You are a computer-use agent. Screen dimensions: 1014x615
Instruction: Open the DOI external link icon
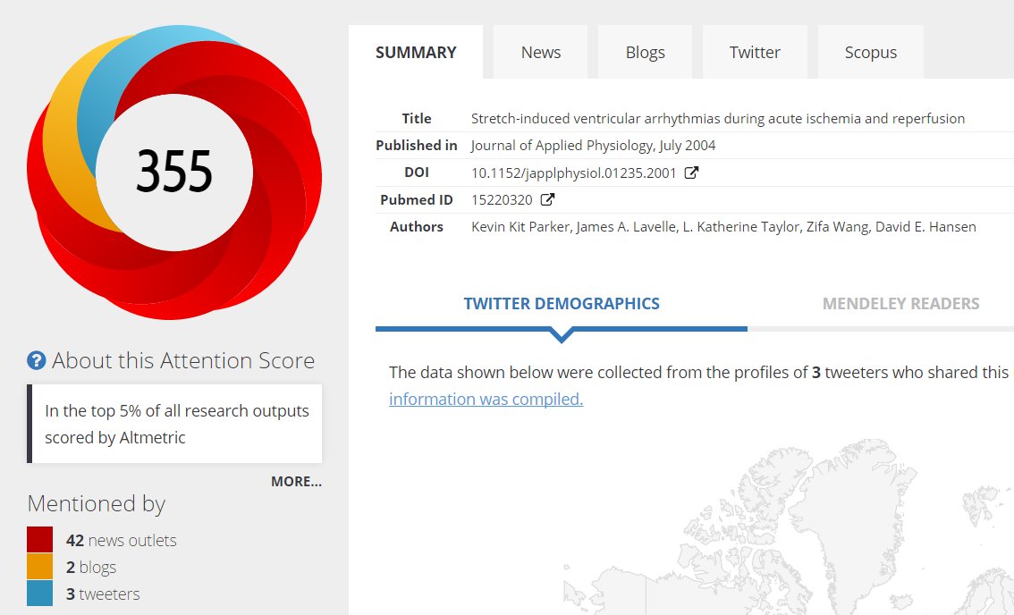691,173
